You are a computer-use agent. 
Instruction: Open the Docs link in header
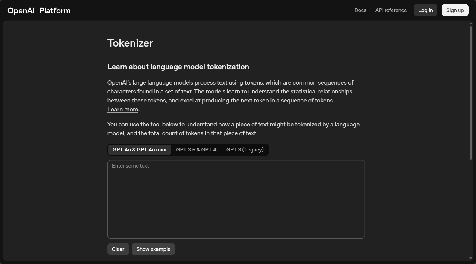click(360, 10)
